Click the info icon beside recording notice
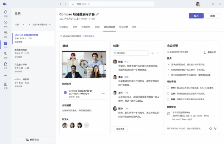The width and height of the screenshot is (224, 144). coord(61,36)
